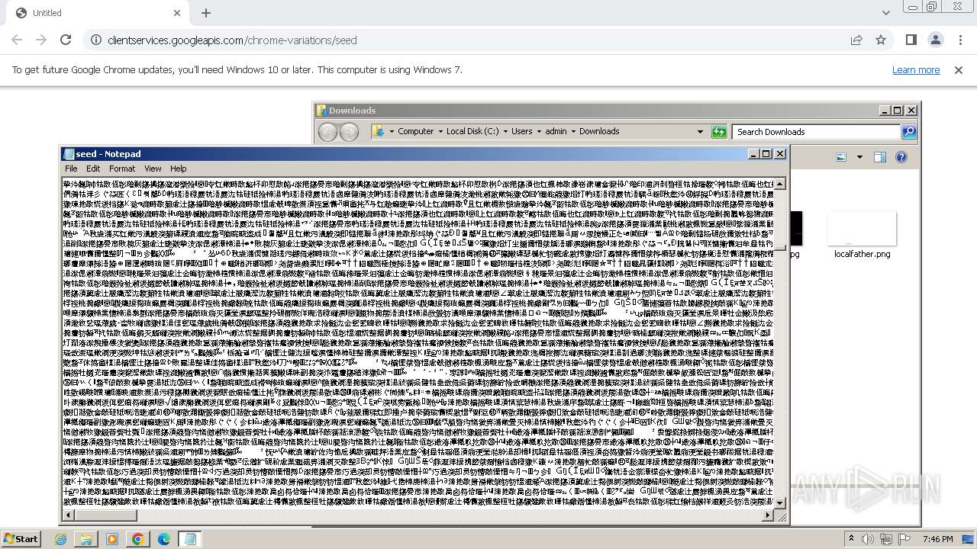
Task: Click the Search Downloads field
Action: click(x=817, y=132)
